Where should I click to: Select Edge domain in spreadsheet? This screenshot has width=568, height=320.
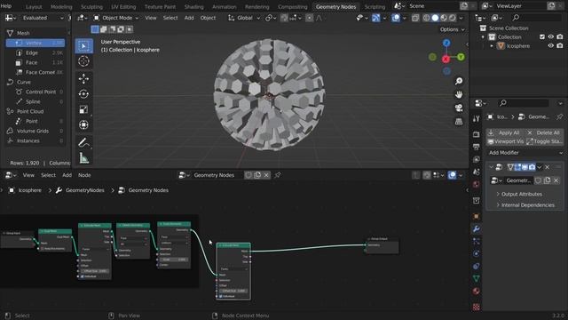click(x=35, y=52)
